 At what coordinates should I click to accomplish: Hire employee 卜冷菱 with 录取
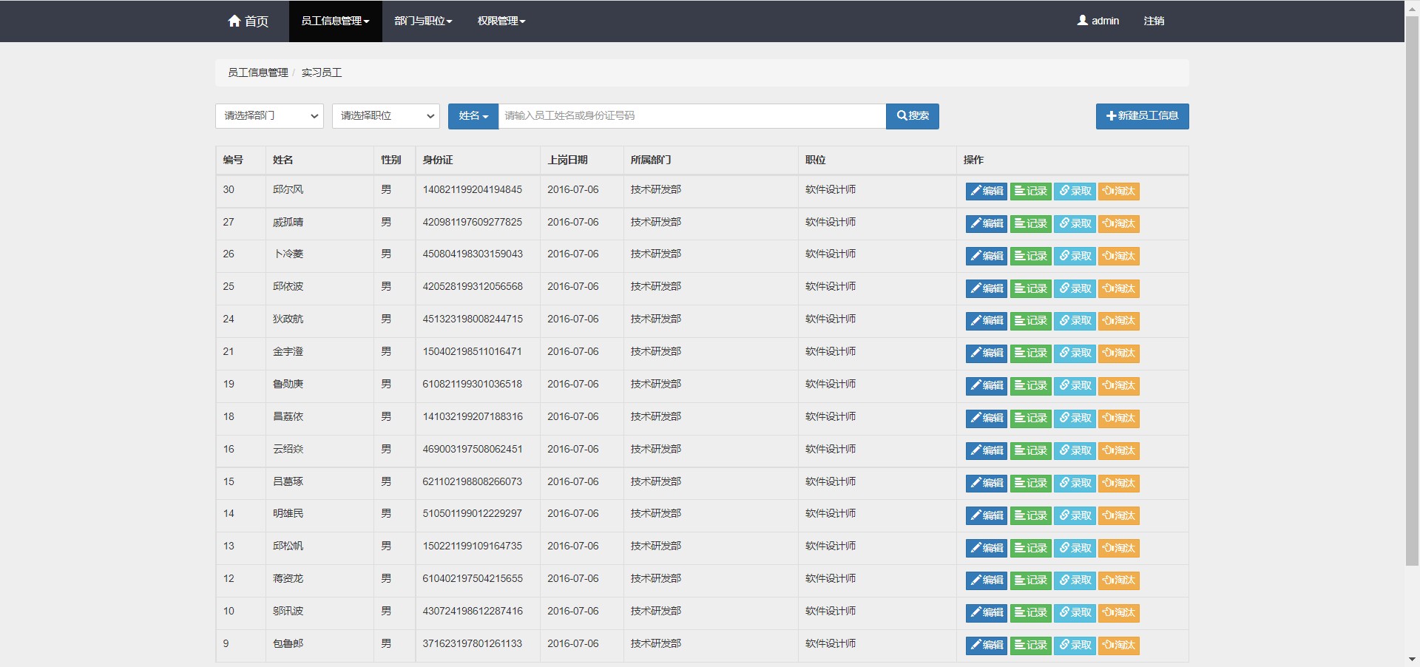[1075, 256]
